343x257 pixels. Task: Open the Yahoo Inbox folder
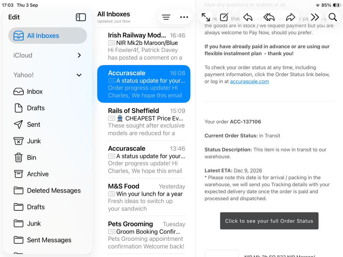(47, 91)
